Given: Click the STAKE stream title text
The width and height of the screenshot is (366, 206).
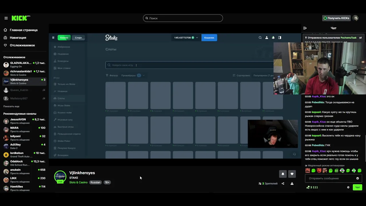Looking at the screenshot, I should 74,178.
